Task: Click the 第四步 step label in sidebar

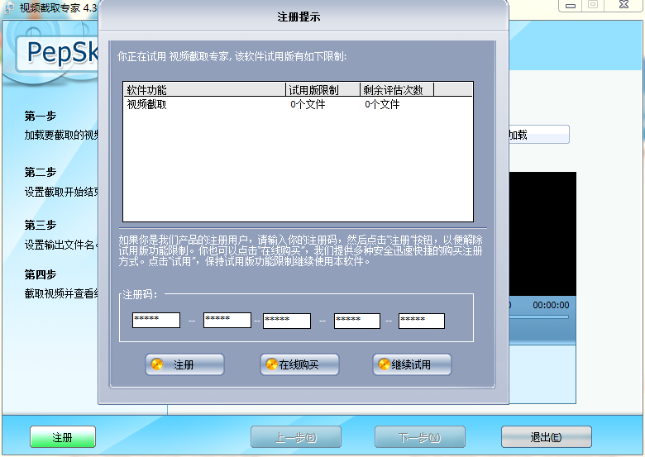Action: click(x=41, y=274)
